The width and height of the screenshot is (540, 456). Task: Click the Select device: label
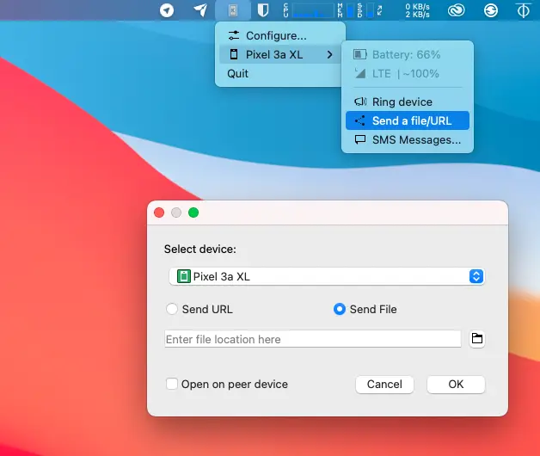pos(200,249)
